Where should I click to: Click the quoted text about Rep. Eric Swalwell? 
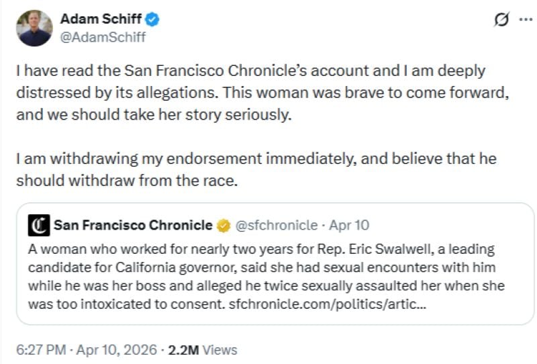262,267
